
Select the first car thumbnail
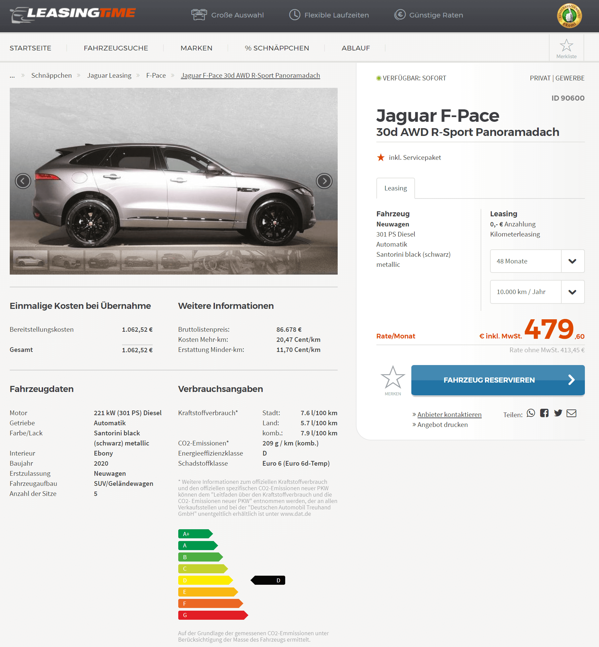pos(30,260)
